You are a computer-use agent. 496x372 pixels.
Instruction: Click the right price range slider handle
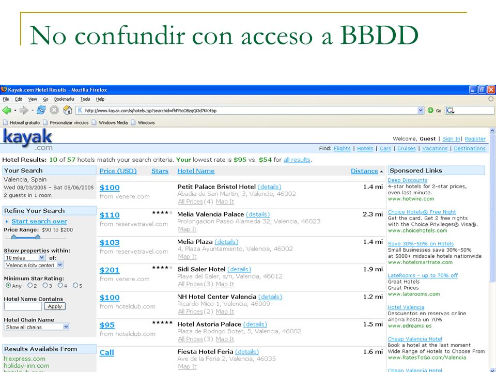pyautogui.click(x=38, y=237)
